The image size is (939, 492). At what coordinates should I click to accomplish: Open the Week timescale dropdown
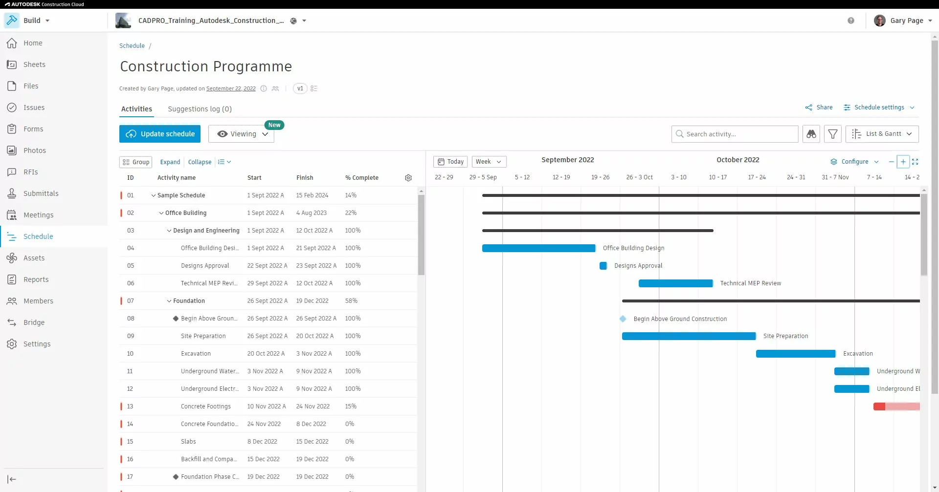[x=489, y=162]
